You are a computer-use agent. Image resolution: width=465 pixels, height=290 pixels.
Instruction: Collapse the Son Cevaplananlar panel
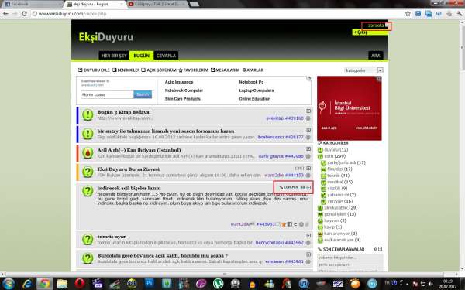tap(381, 249)
